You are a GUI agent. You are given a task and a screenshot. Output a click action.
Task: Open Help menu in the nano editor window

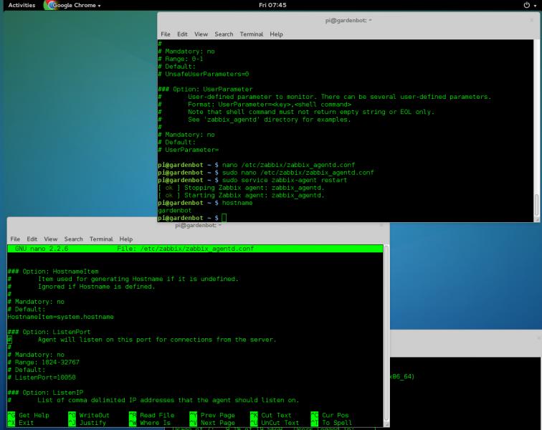126,239
